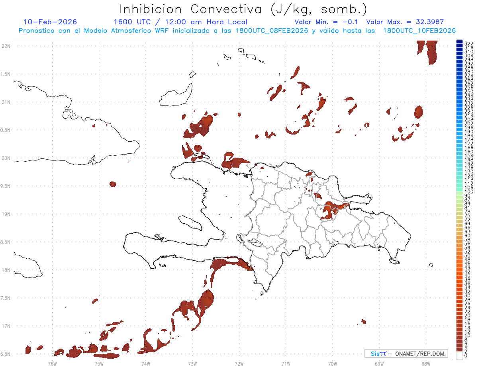The height and width of the screenshot is (369, 478).
Task: Click the "21N" latitude label
Action: [6, 102]
